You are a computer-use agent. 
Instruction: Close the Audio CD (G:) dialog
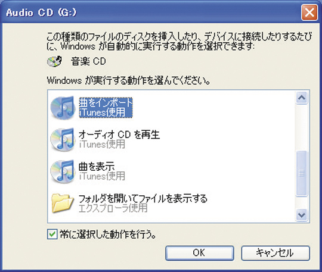[309, 12]
